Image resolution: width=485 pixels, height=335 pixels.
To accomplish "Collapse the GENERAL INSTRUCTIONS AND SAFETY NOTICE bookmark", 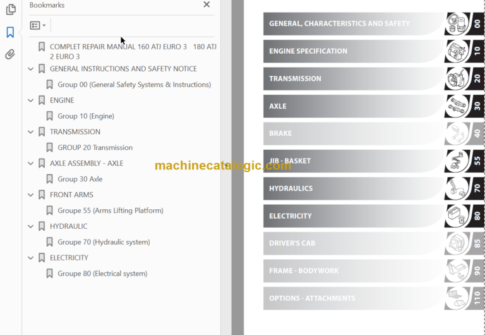I will click(x=30, y=69).
